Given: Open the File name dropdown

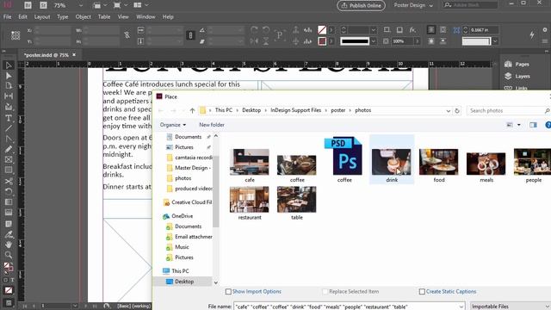Looking at the screenshot, I should (461, 307).
